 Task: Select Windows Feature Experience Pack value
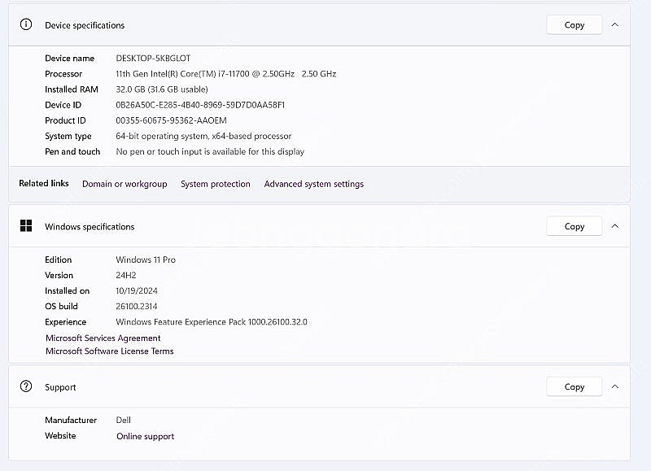click(x=212, y=322)
